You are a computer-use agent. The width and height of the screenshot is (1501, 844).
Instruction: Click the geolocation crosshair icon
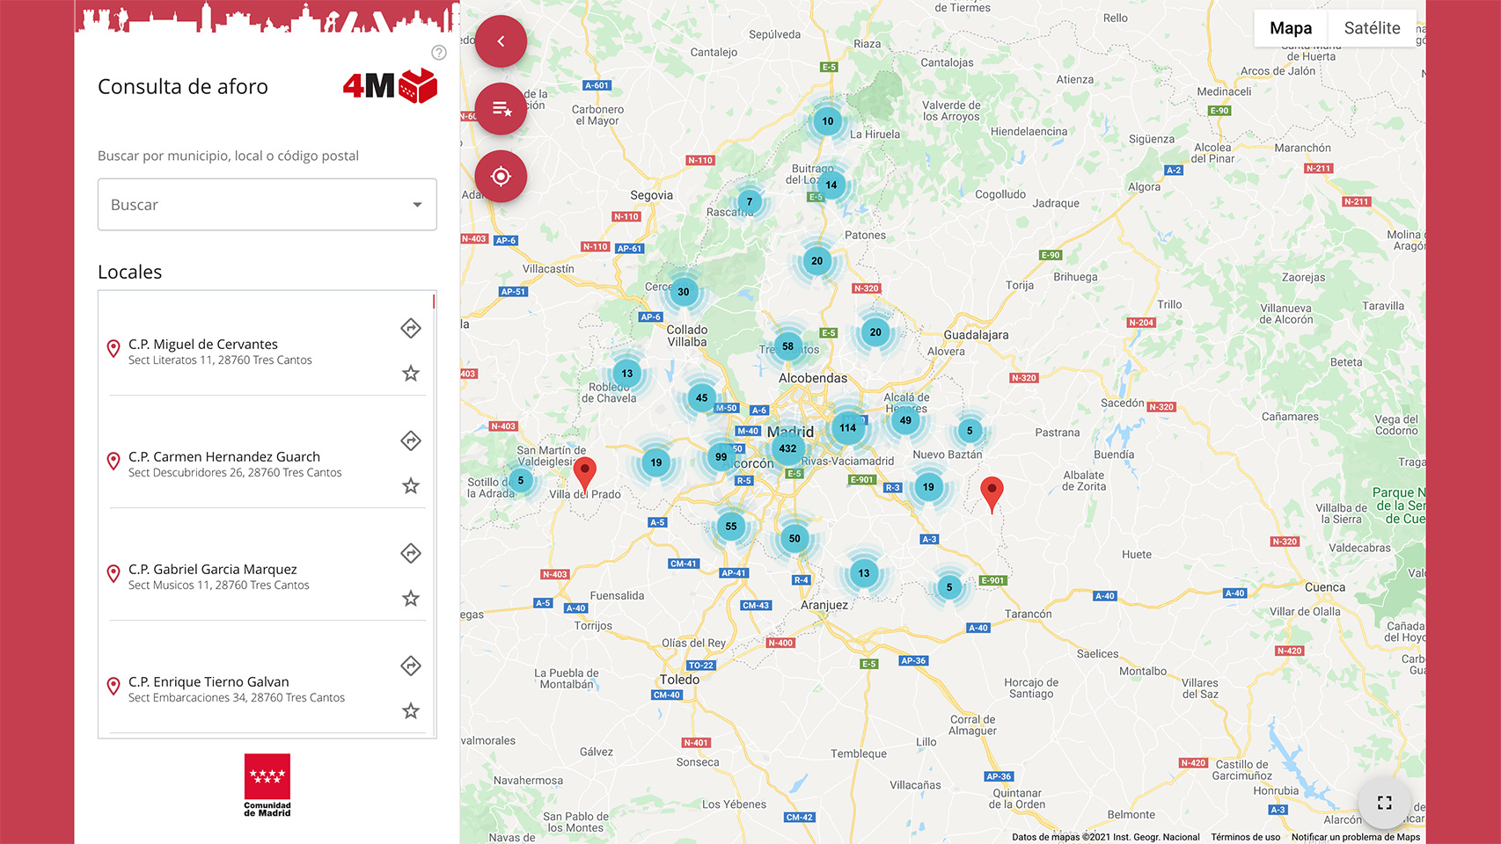pos(501,176)
